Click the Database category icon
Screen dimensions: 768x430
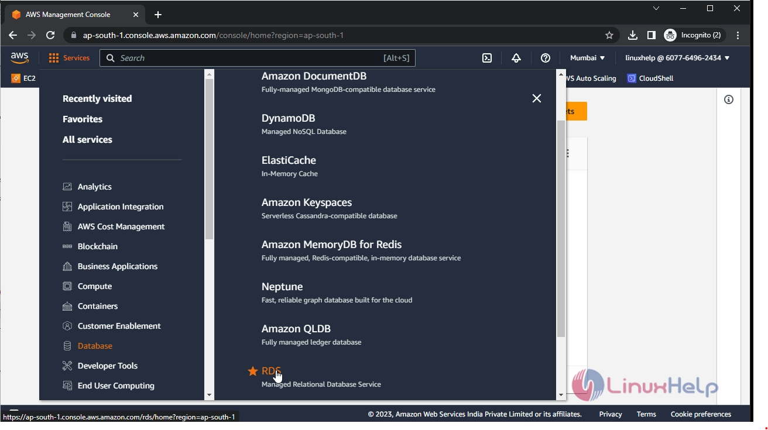[x=67, y=346]
